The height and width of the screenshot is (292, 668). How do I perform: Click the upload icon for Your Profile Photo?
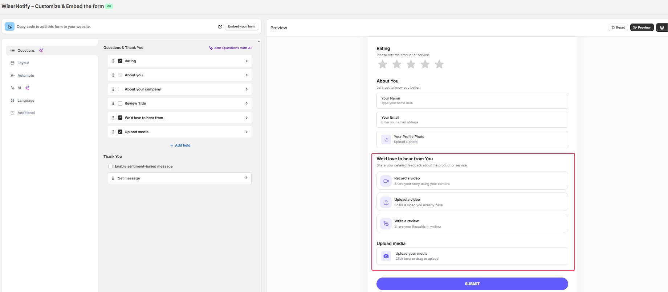coord(386,139)
